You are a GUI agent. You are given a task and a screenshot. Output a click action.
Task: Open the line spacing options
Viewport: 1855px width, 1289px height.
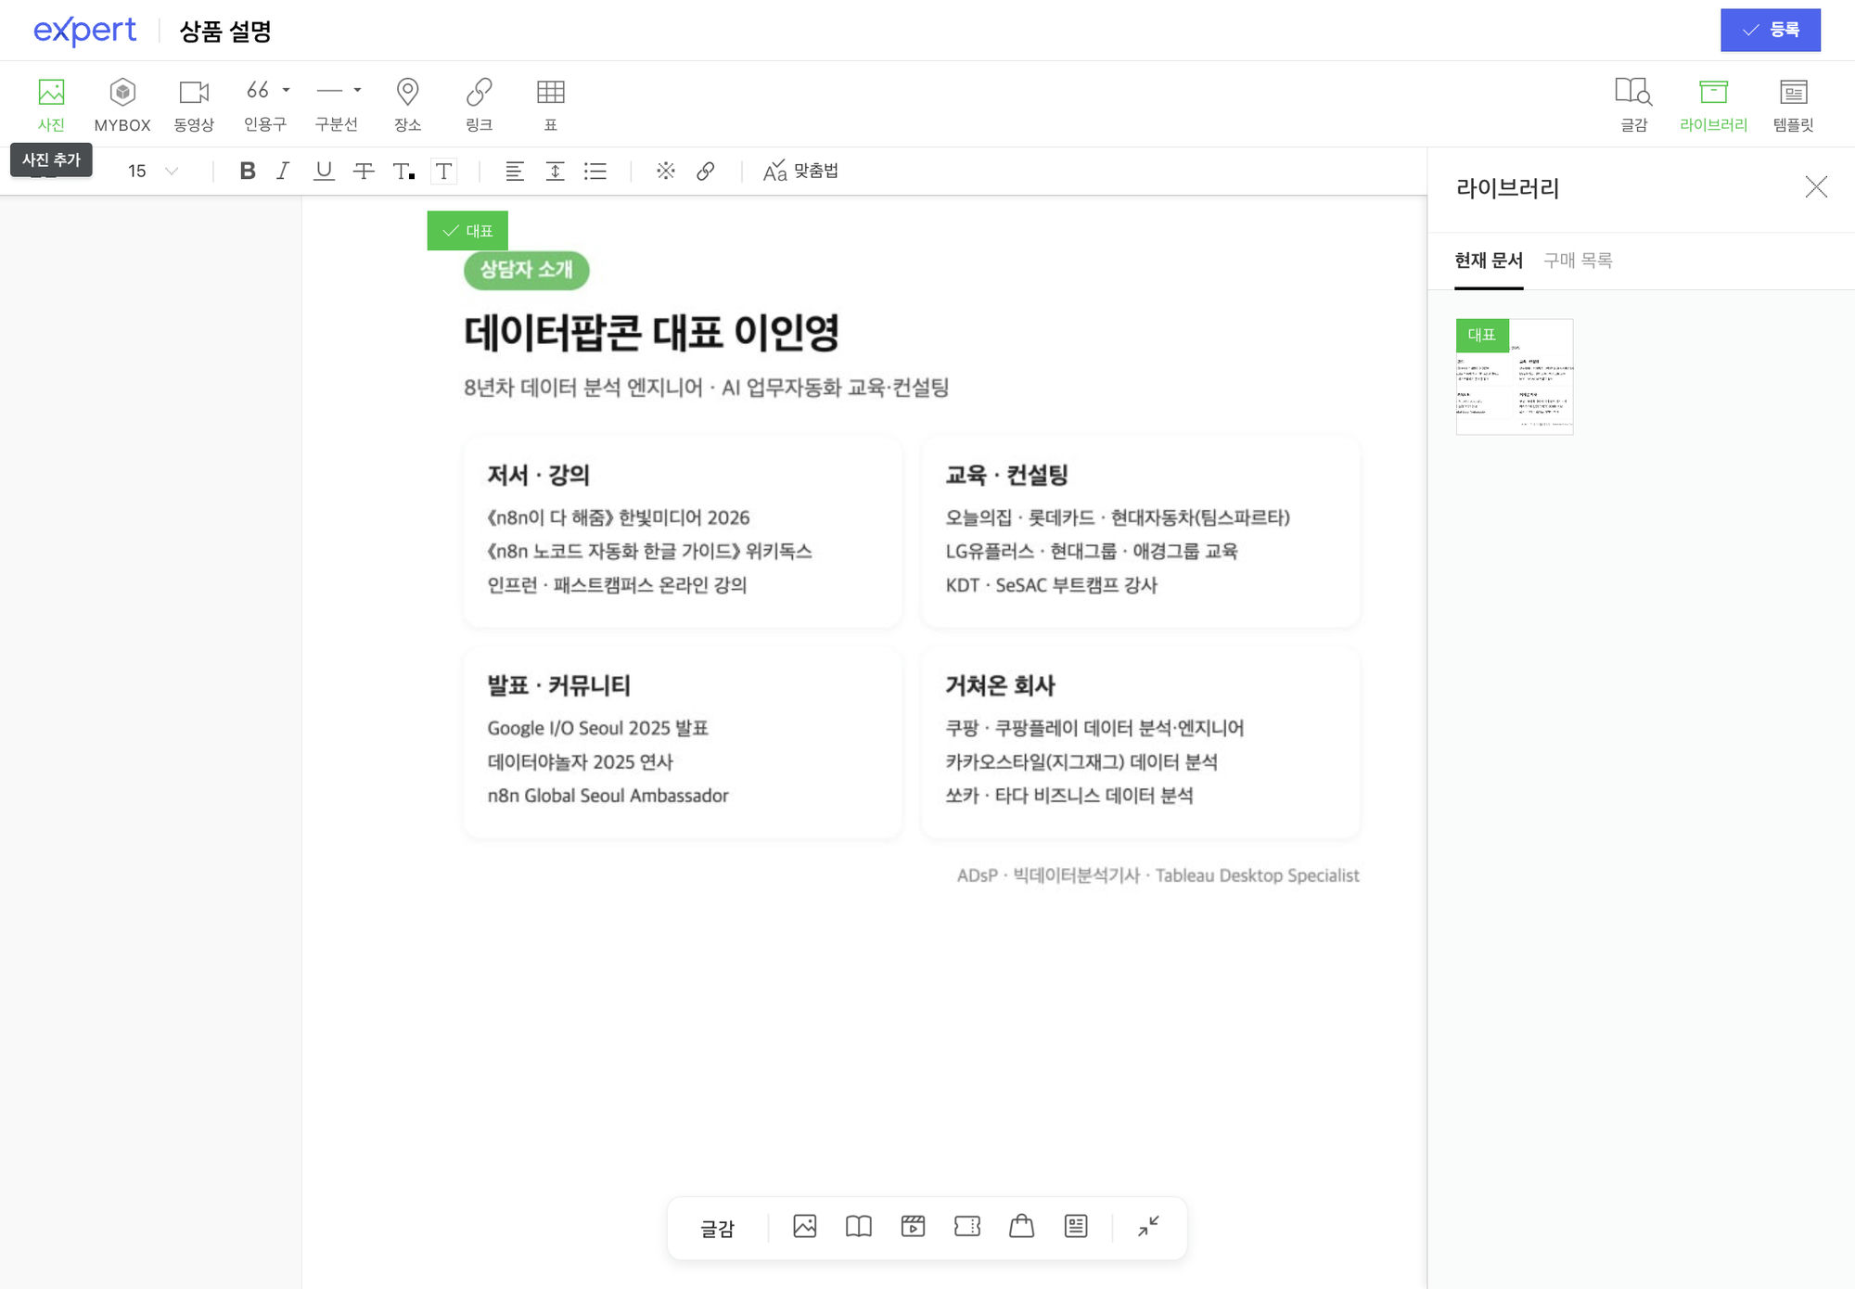point(555,171)
